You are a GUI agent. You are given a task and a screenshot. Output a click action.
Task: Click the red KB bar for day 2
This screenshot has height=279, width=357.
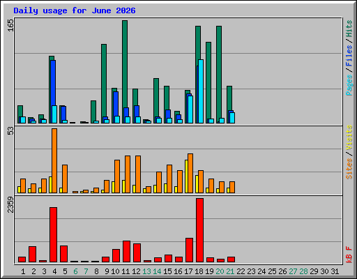pos(32,255)
